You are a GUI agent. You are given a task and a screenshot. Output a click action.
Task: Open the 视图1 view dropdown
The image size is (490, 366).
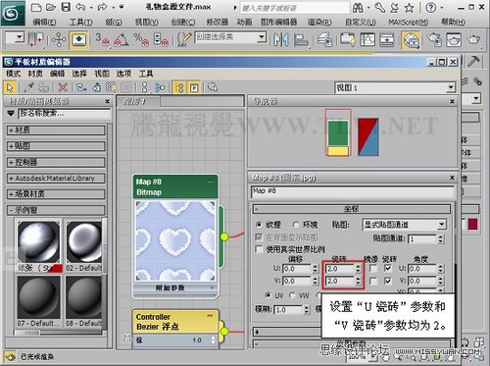coord(395,87)
